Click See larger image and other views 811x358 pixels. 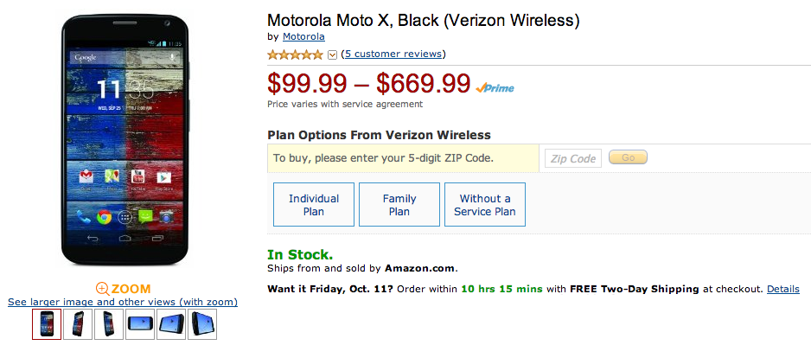123,302
